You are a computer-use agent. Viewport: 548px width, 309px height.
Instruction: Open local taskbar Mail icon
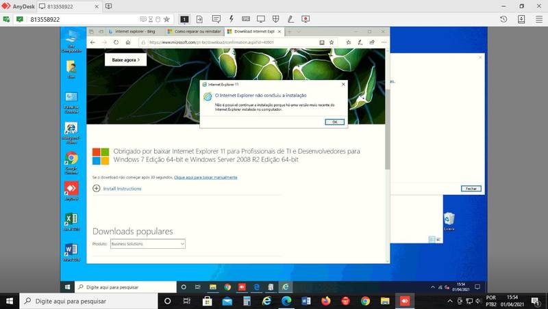[x=227, y=301]
